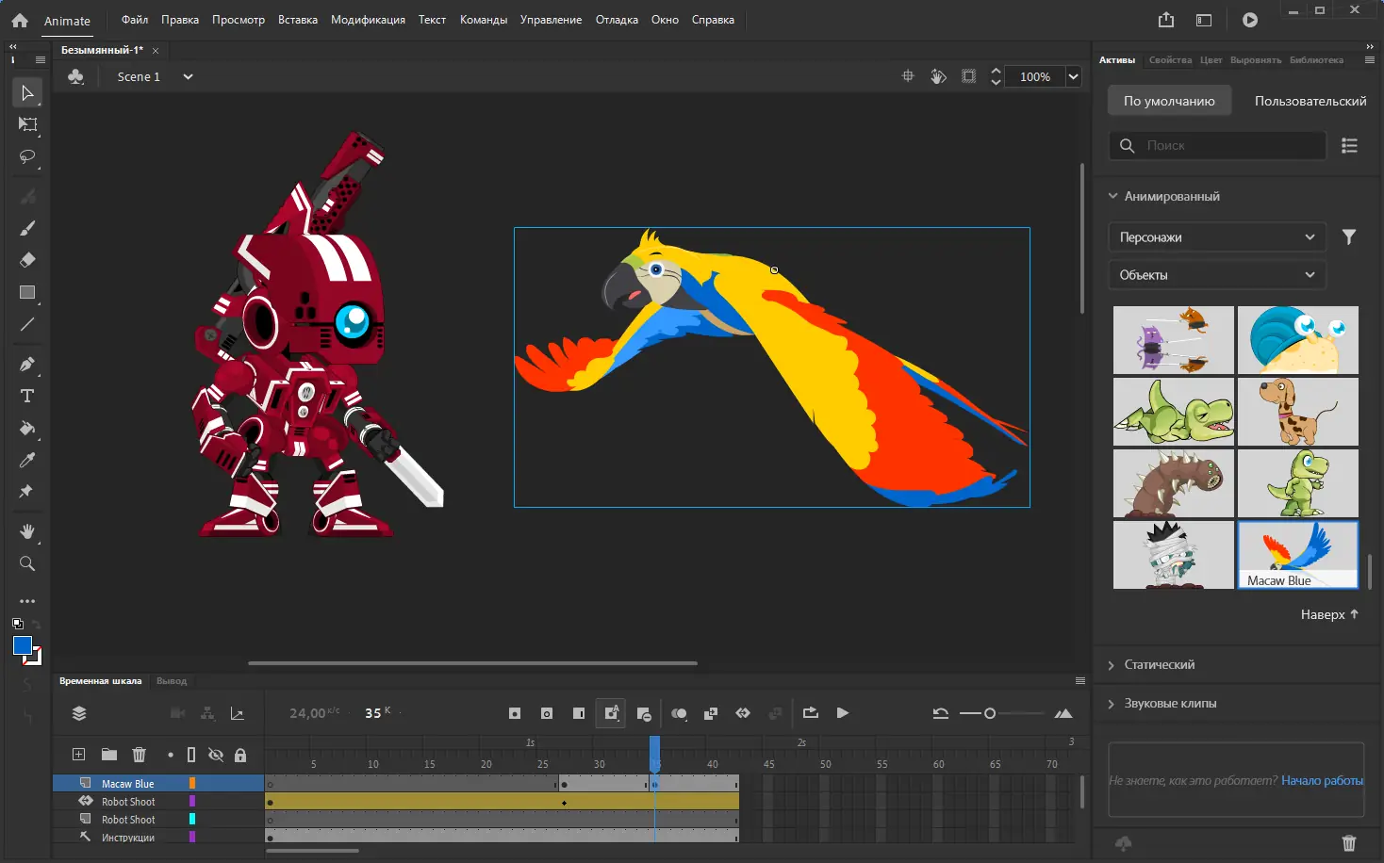Toggle lock all layers icon

[x=240, y=755]
